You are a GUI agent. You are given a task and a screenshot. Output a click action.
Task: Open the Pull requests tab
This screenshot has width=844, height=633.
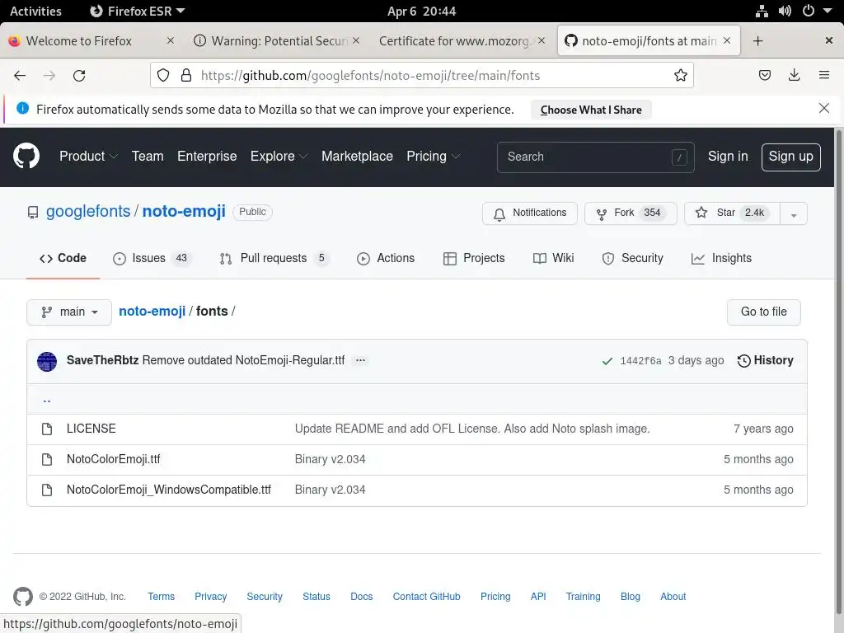(x=274, y=258)
